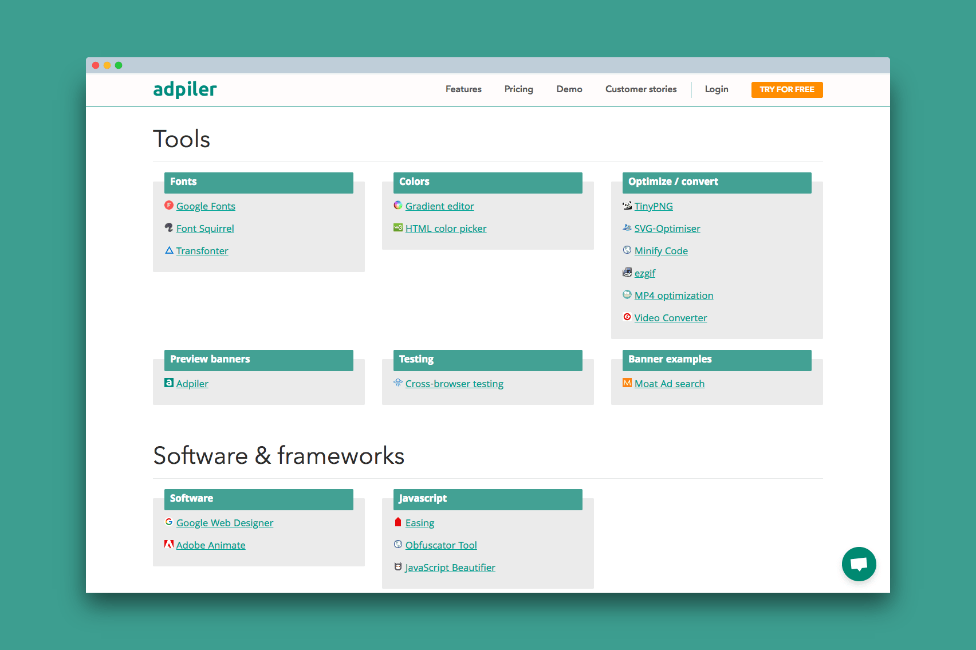The width and height of the screenshot is (976, 650).
Task: Open the HTML color picker link
Action: coord(446,229)
